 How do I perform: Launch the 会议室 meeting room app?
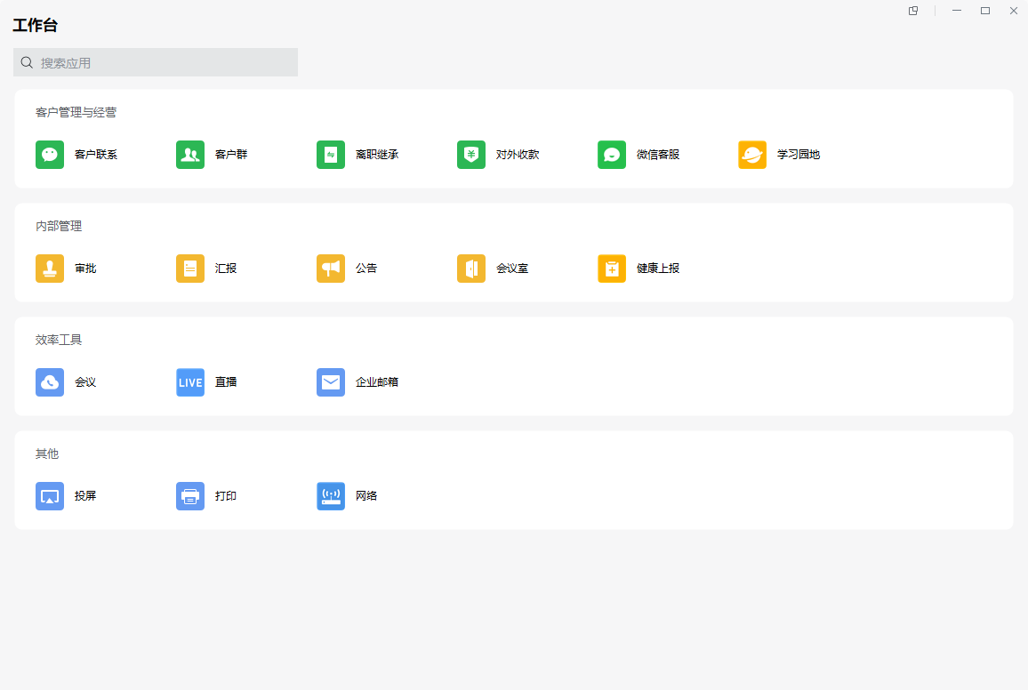click(x=471, y=269)
